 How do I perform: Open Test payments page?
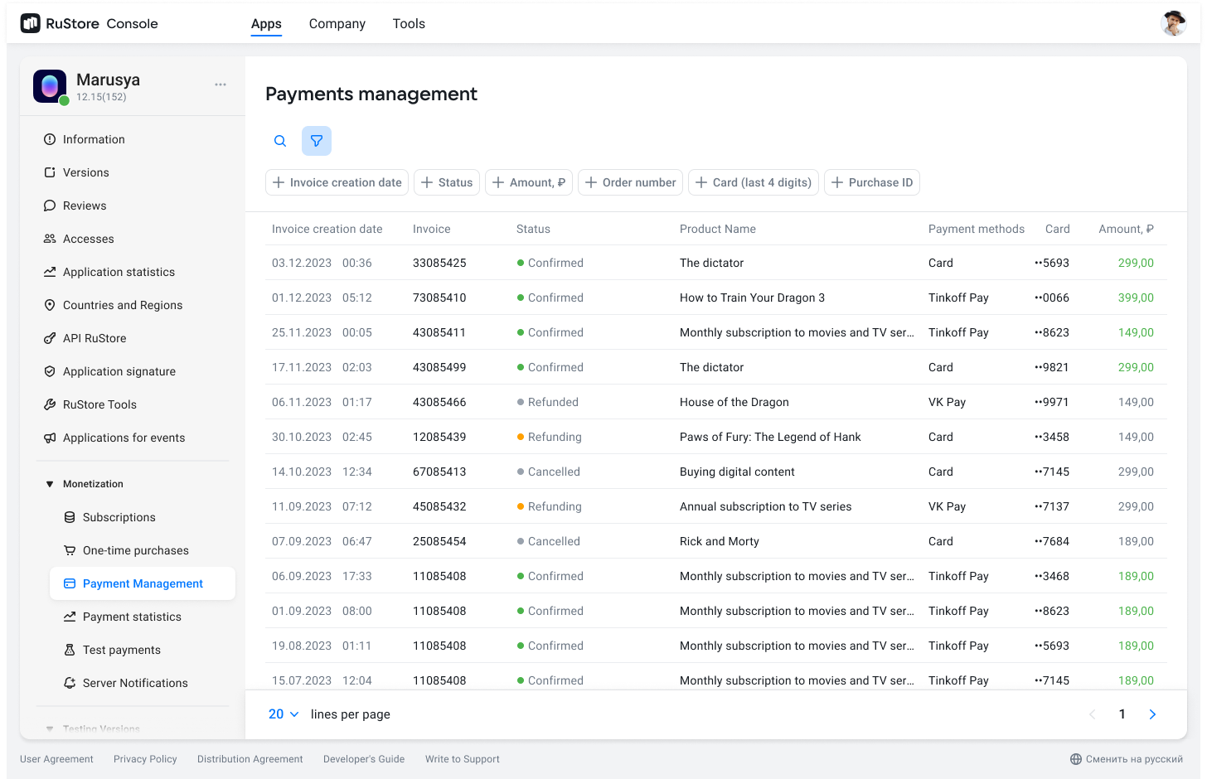[x=122, y=650]
